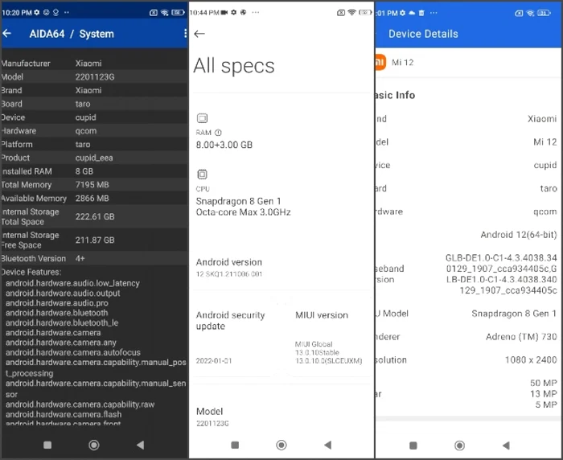Tap Device Details screen Back triangle
Image resolution: width=563 pixels, height=460 pixels.
click(506, 446)
